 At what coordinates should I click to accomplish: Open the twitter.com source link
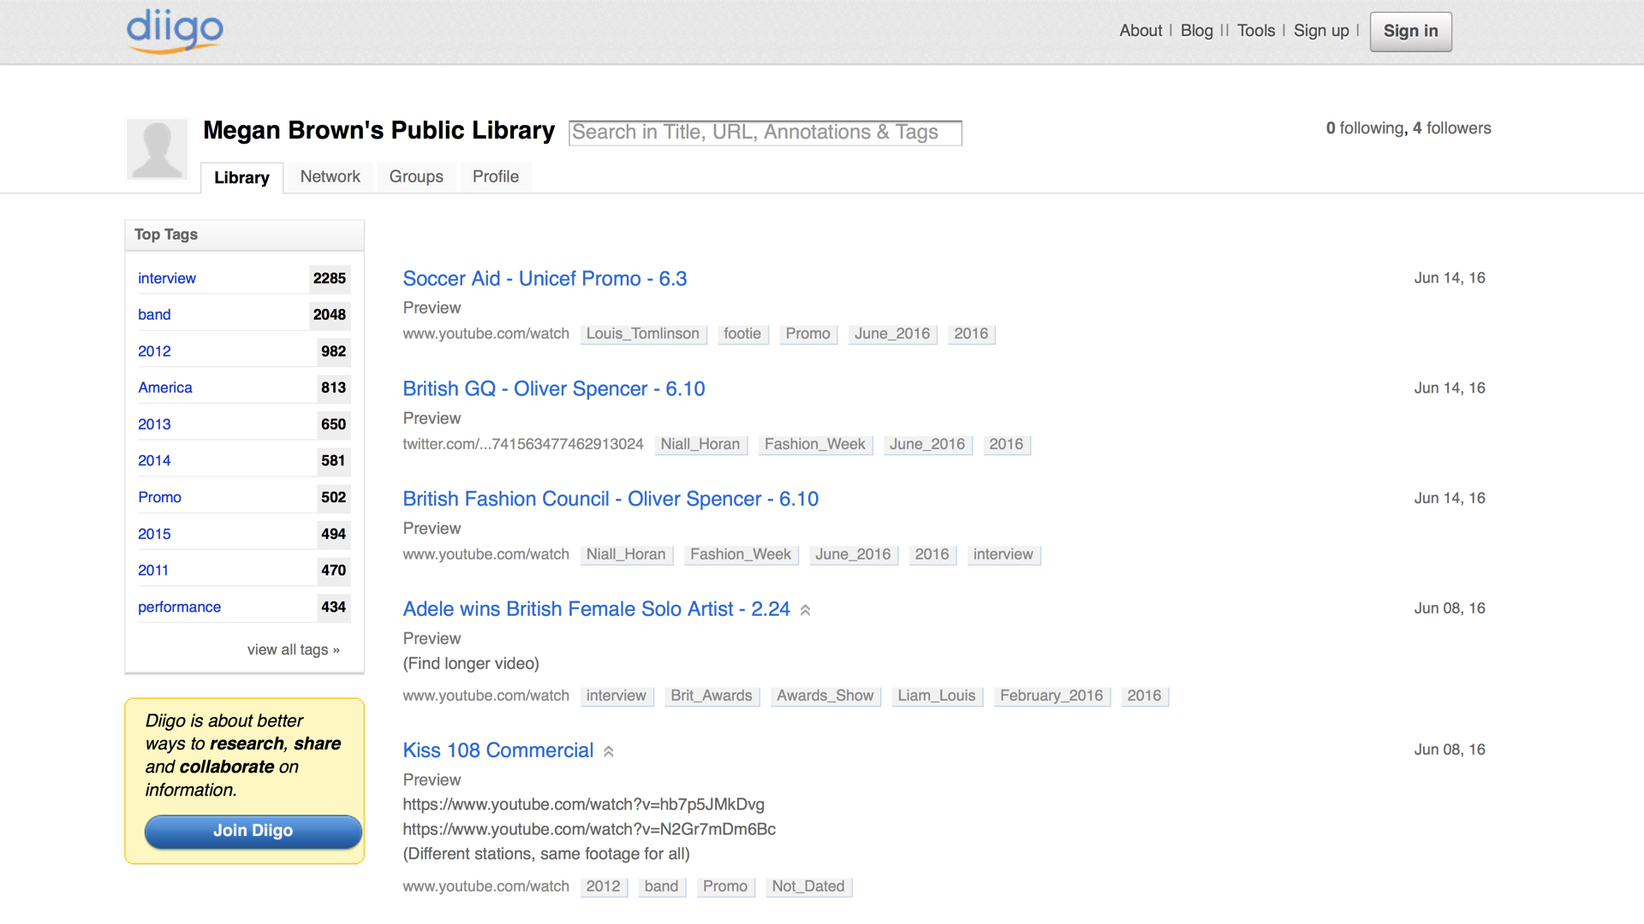click(523, 444)
